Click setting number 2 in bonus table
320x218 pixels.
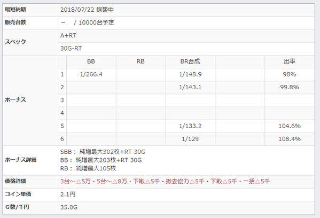[x=62, y=88]
